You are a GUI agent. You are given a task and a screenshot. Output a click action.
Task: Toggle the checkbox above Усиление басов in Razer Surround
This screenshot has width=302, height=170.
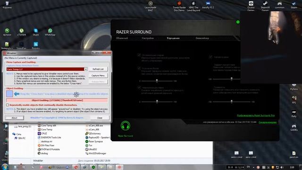click(139, 55)
